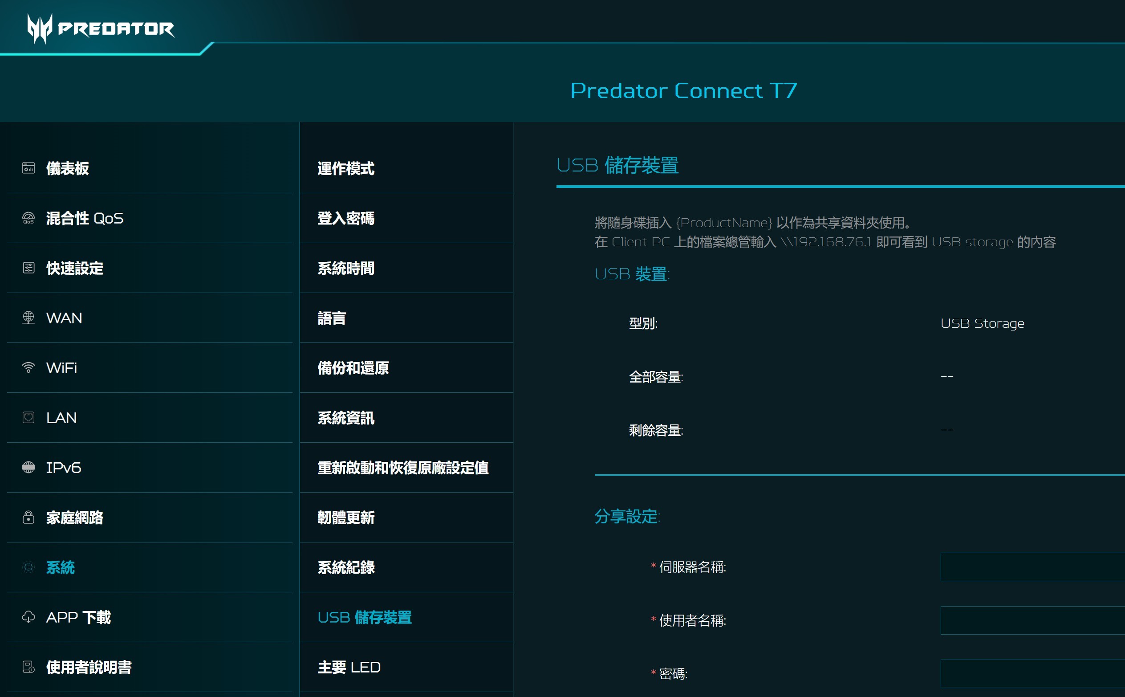Click the \\192.168.76.1 instruction line

pyautogui.click(x=825, y=241)
